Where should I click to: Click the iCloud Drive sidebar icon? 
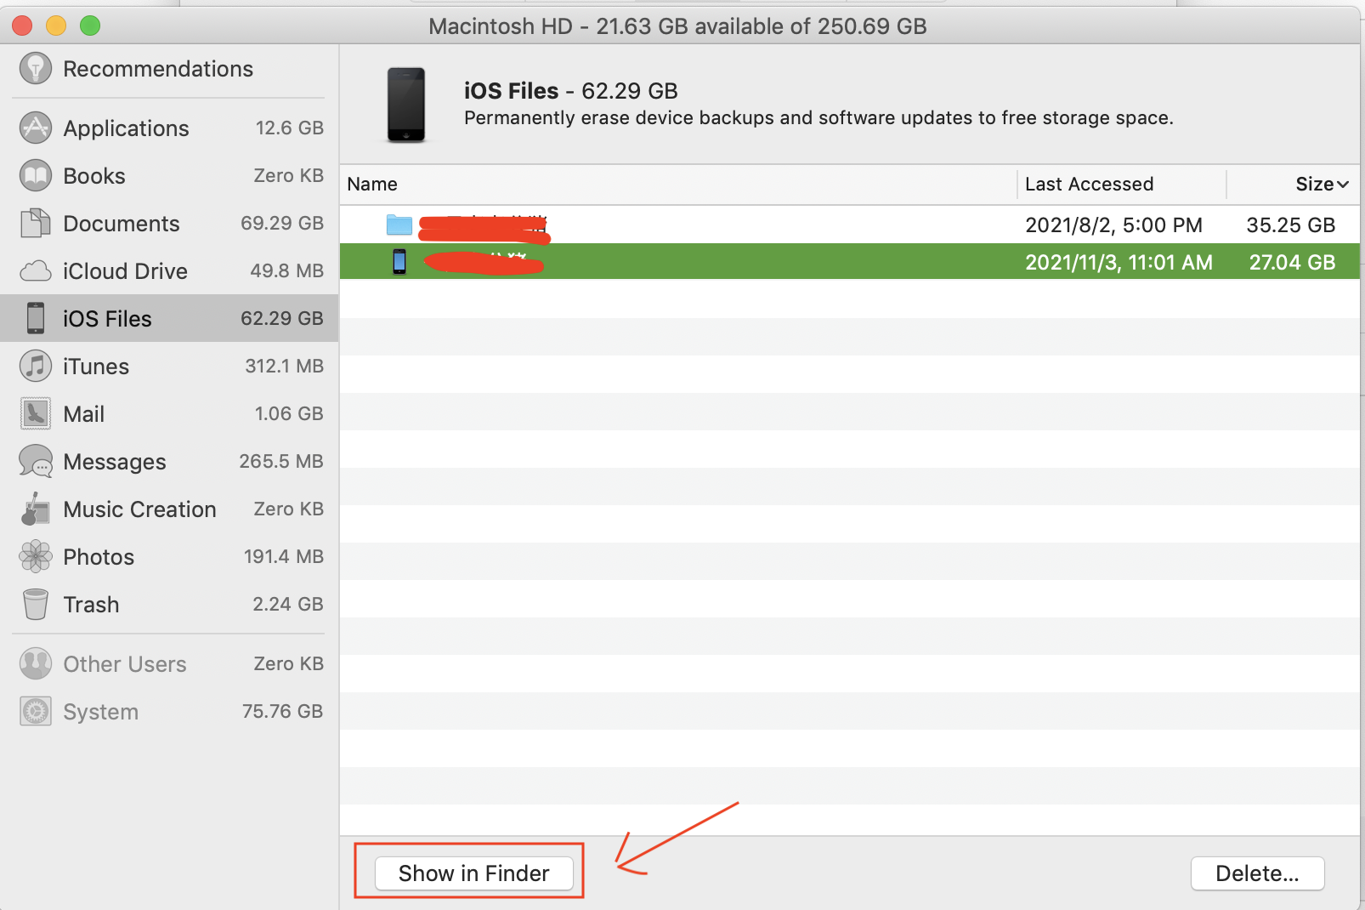35,270
